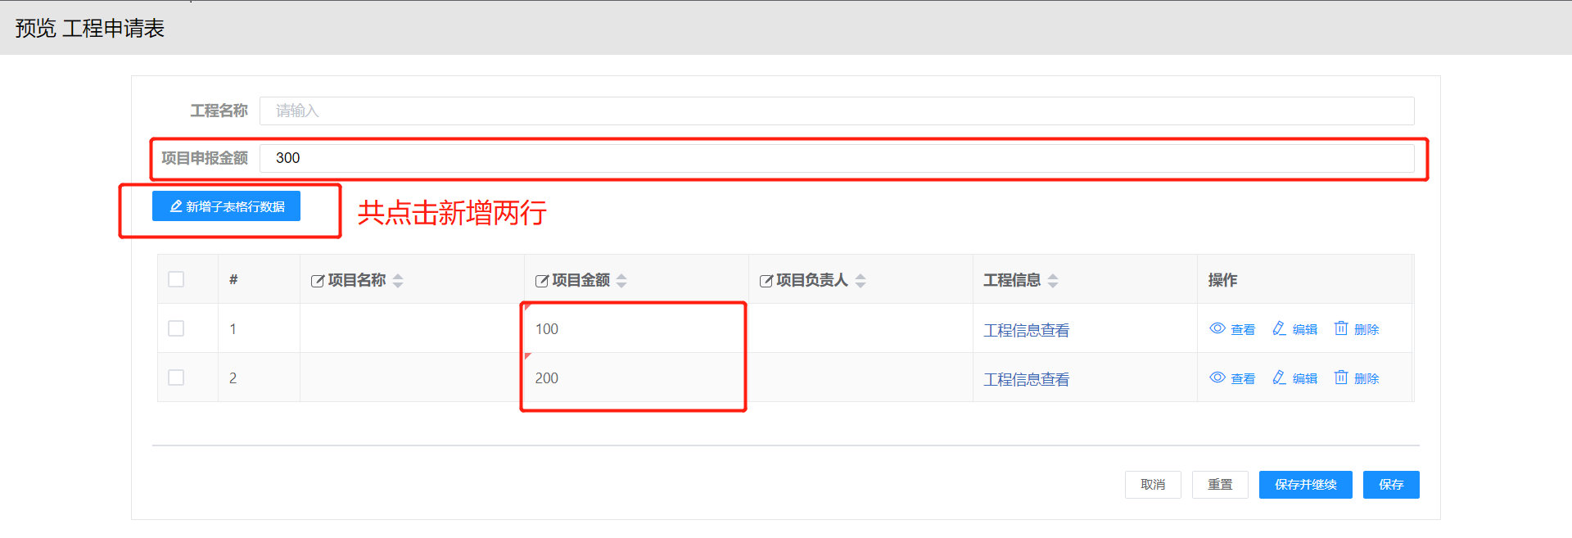The width and height of the screenshot is (1572, 538).
Task: Click the 重置 button
Action: (x=1220, y=485)
